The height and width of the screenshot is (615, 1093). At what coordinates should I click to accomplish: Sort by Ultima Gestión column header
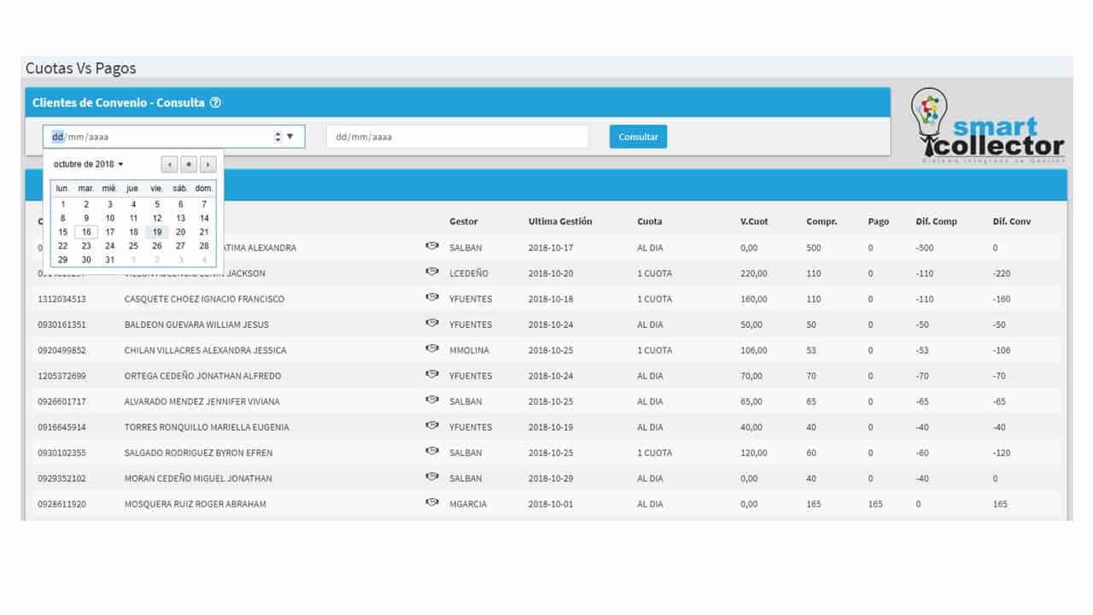[x=560, y=221]
